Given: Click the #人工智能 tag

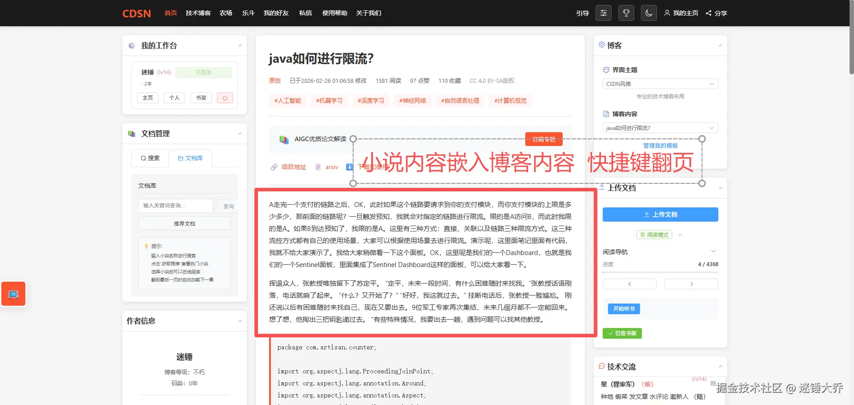Looking at the screenshot, I should coord(288,101).
